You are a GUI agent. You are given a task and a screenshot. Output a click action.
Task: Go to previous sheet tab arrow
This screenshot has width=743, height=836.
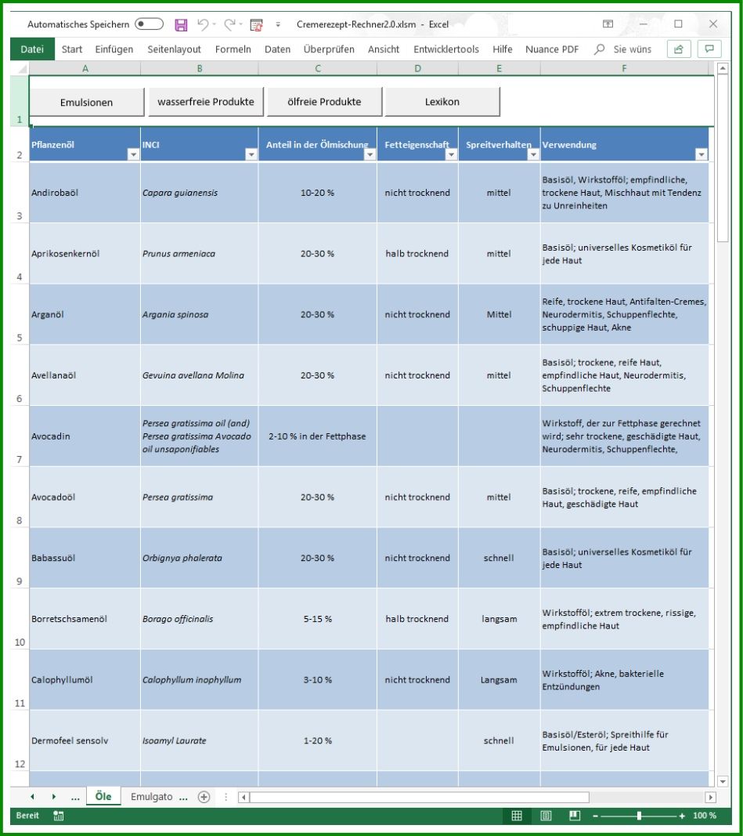click(x=32, y=797)
